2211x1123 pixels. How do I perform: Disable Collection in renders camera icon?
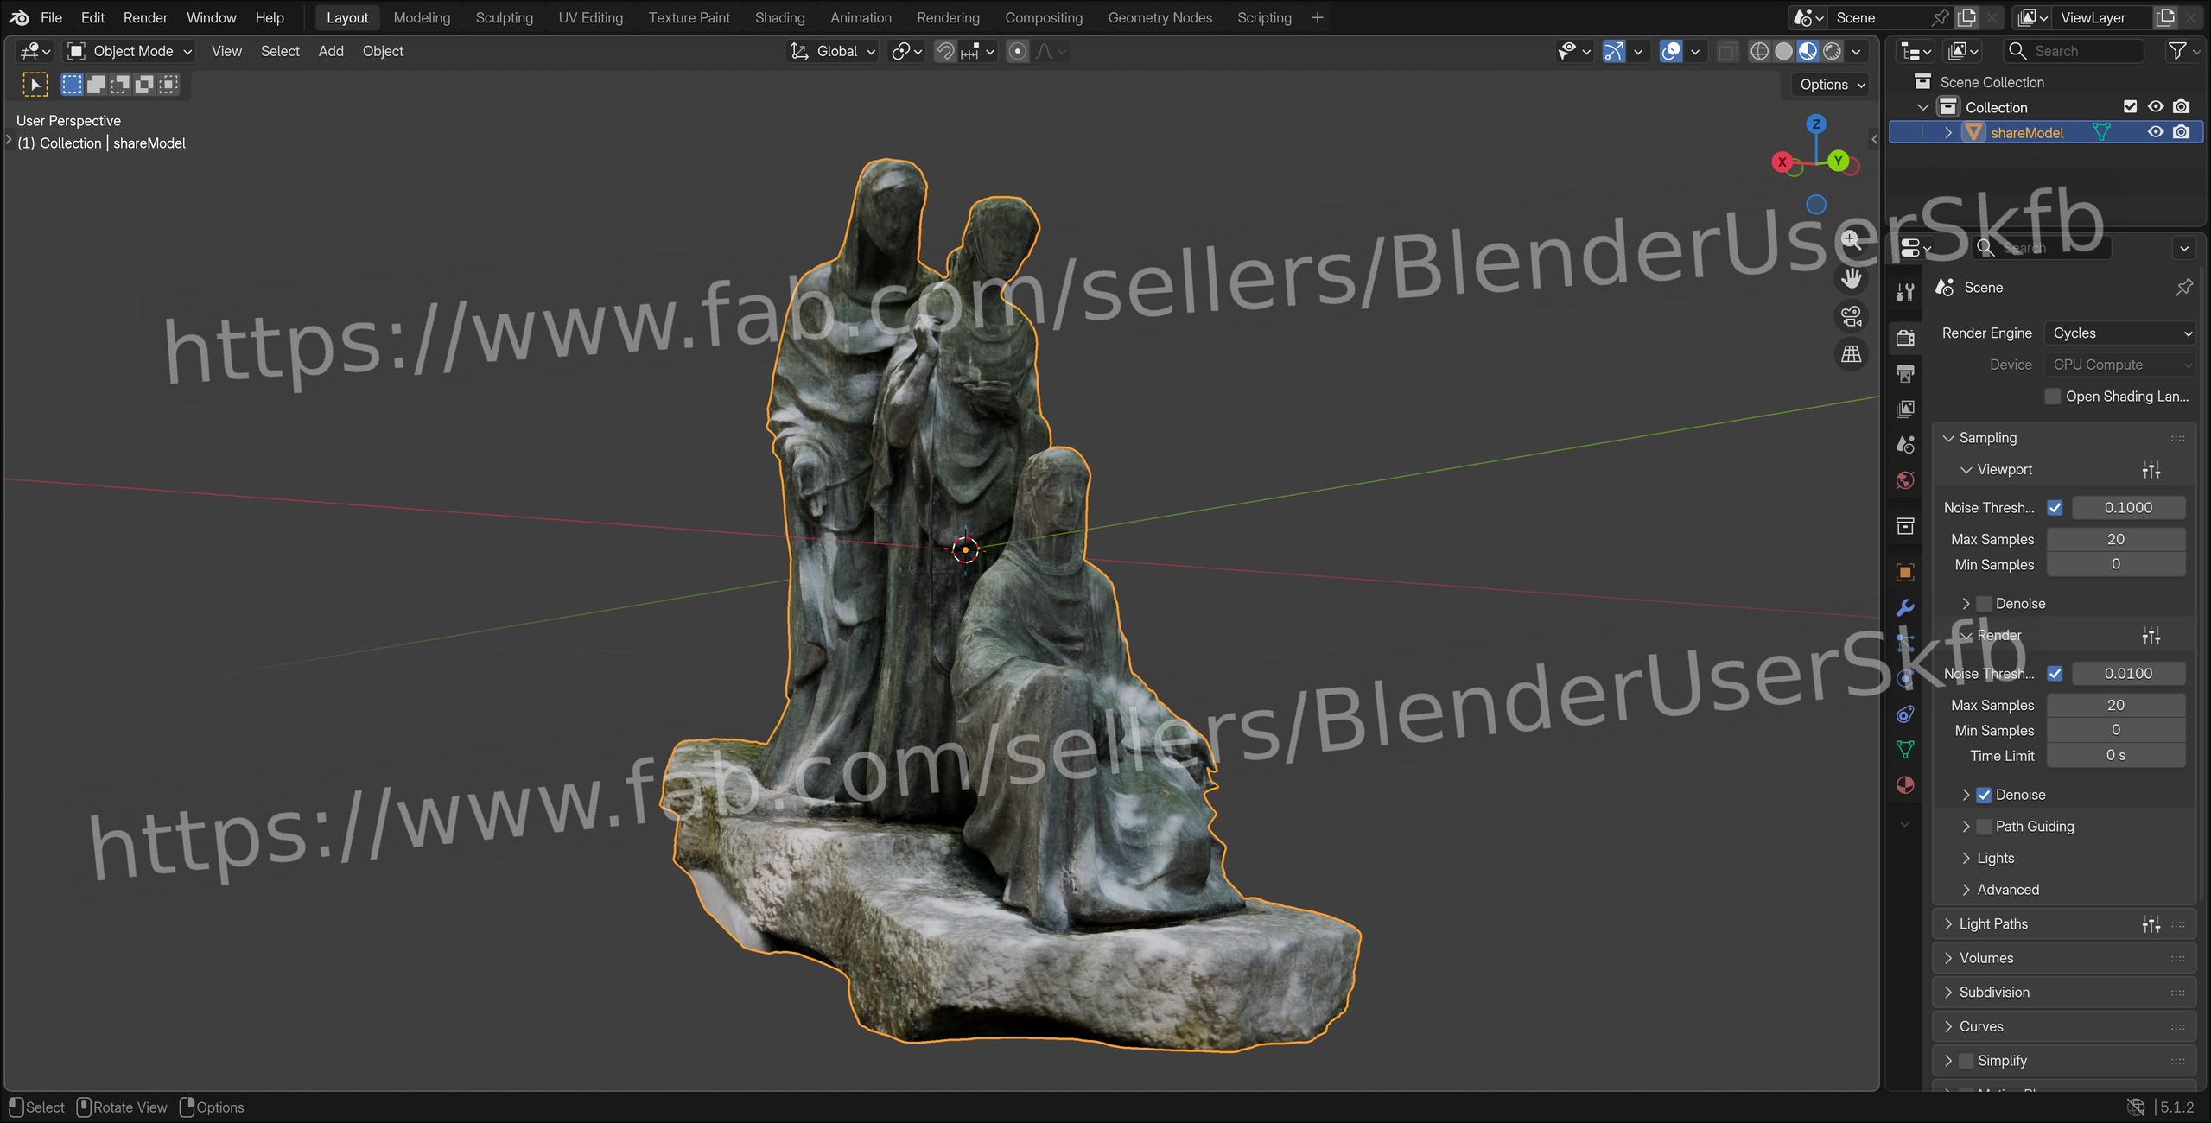click(2181, 107)
